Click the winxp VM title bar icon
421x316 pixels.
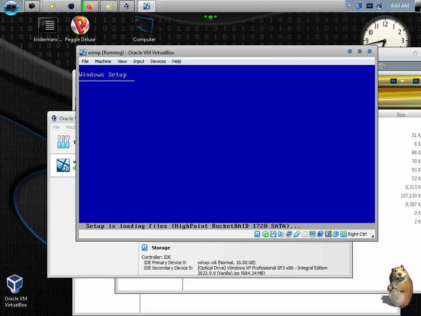83,52
